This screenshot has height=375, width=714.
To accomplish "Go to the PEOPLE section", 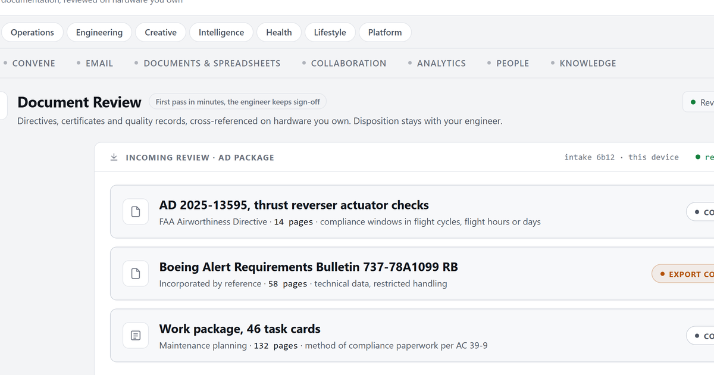I will pyautogui.click(x=508, y=63).
